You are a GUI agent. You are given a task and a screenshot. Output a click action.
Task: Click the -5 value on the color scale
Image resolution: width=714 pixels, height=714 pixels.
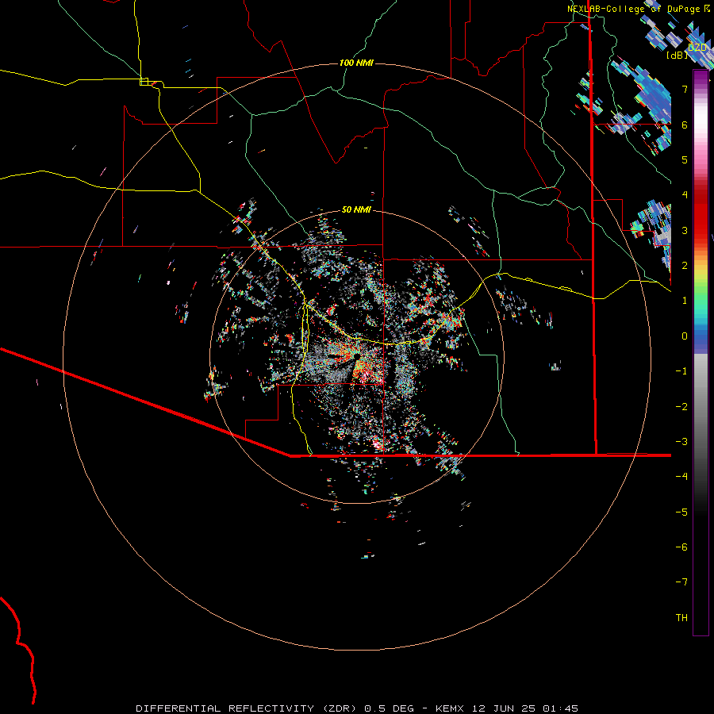pos(681,512)
